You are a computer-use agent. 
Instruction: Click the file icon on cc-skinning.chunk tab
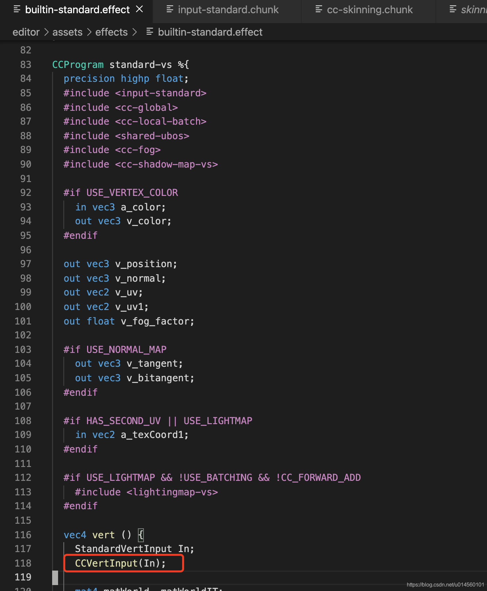point(319,9)
